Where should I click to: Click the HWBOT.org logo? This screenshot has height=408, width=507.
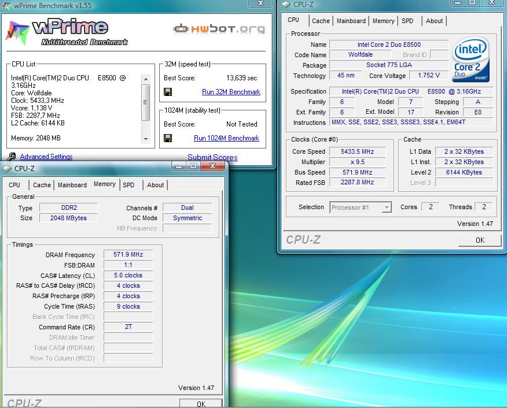(x=219, y=29)
